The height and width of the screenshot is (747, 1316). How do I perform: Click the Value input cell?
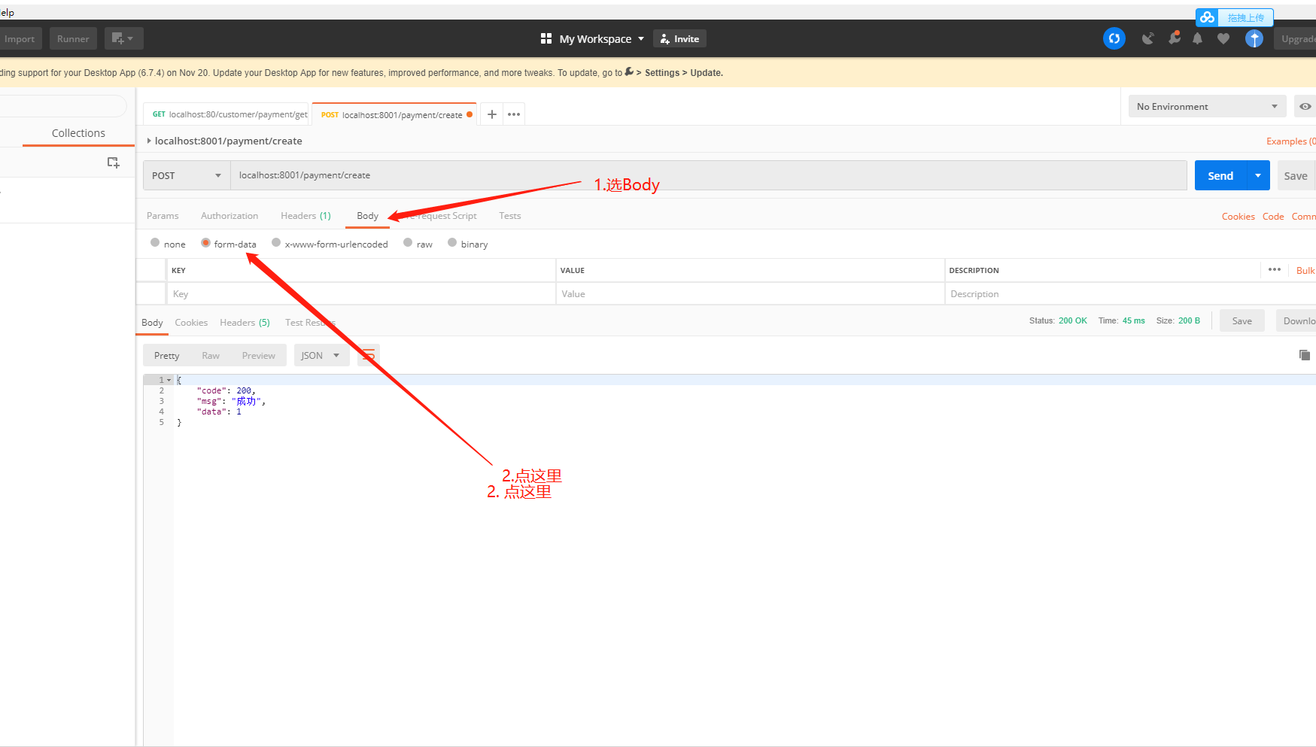point(749,293)
